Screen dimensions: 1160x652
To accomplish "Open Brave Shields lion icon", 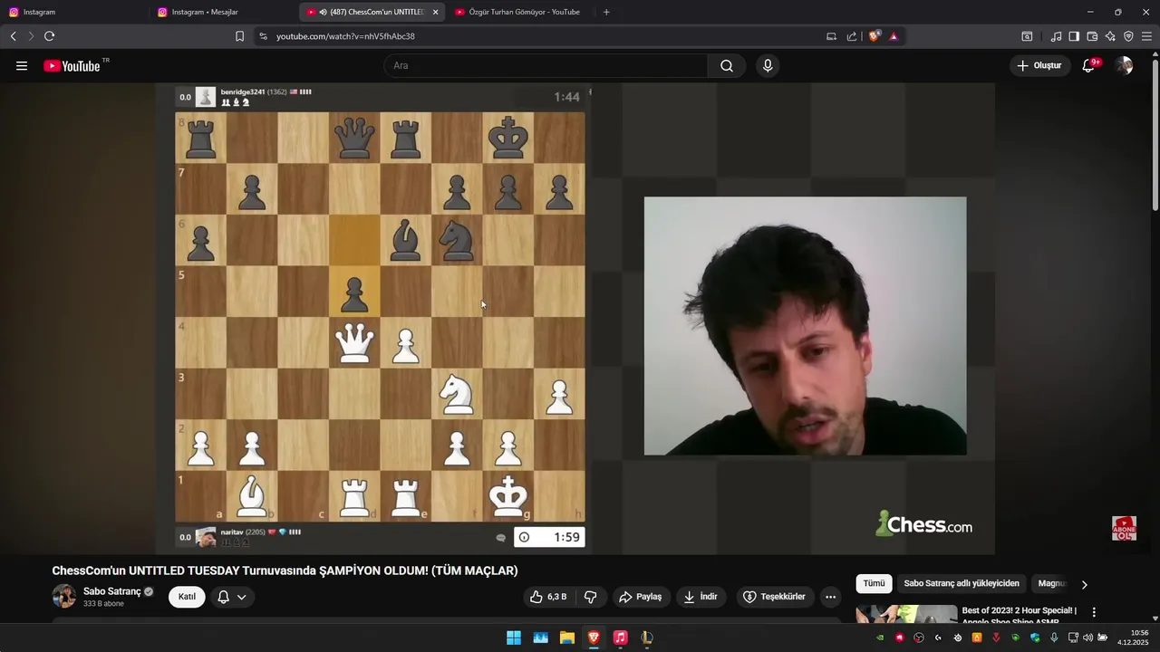I will tap(874, 36).
